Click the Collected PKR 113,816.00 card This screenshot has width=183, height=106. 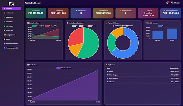[x=36, y=13]
